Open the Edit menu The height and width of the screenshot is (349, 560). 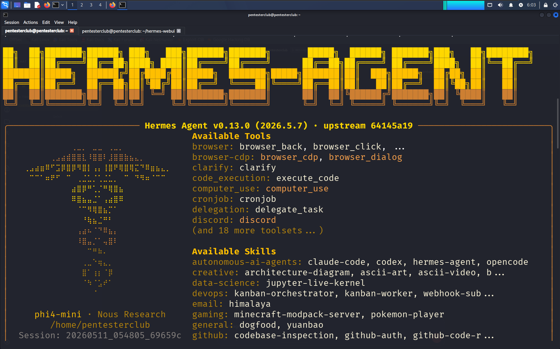point(46,22)
